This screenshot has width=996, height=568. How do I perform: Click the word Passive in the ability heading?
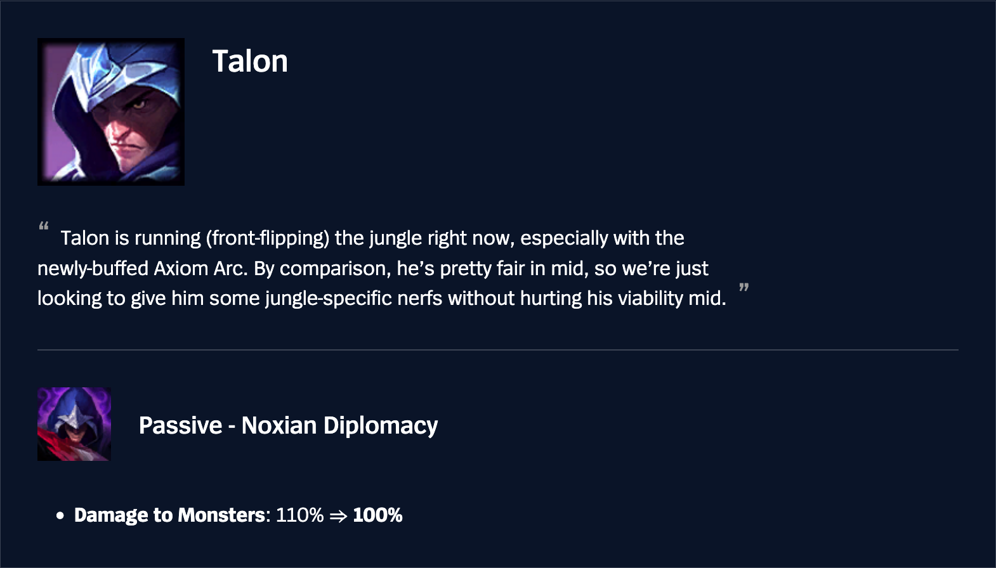[x=181, y=425]
